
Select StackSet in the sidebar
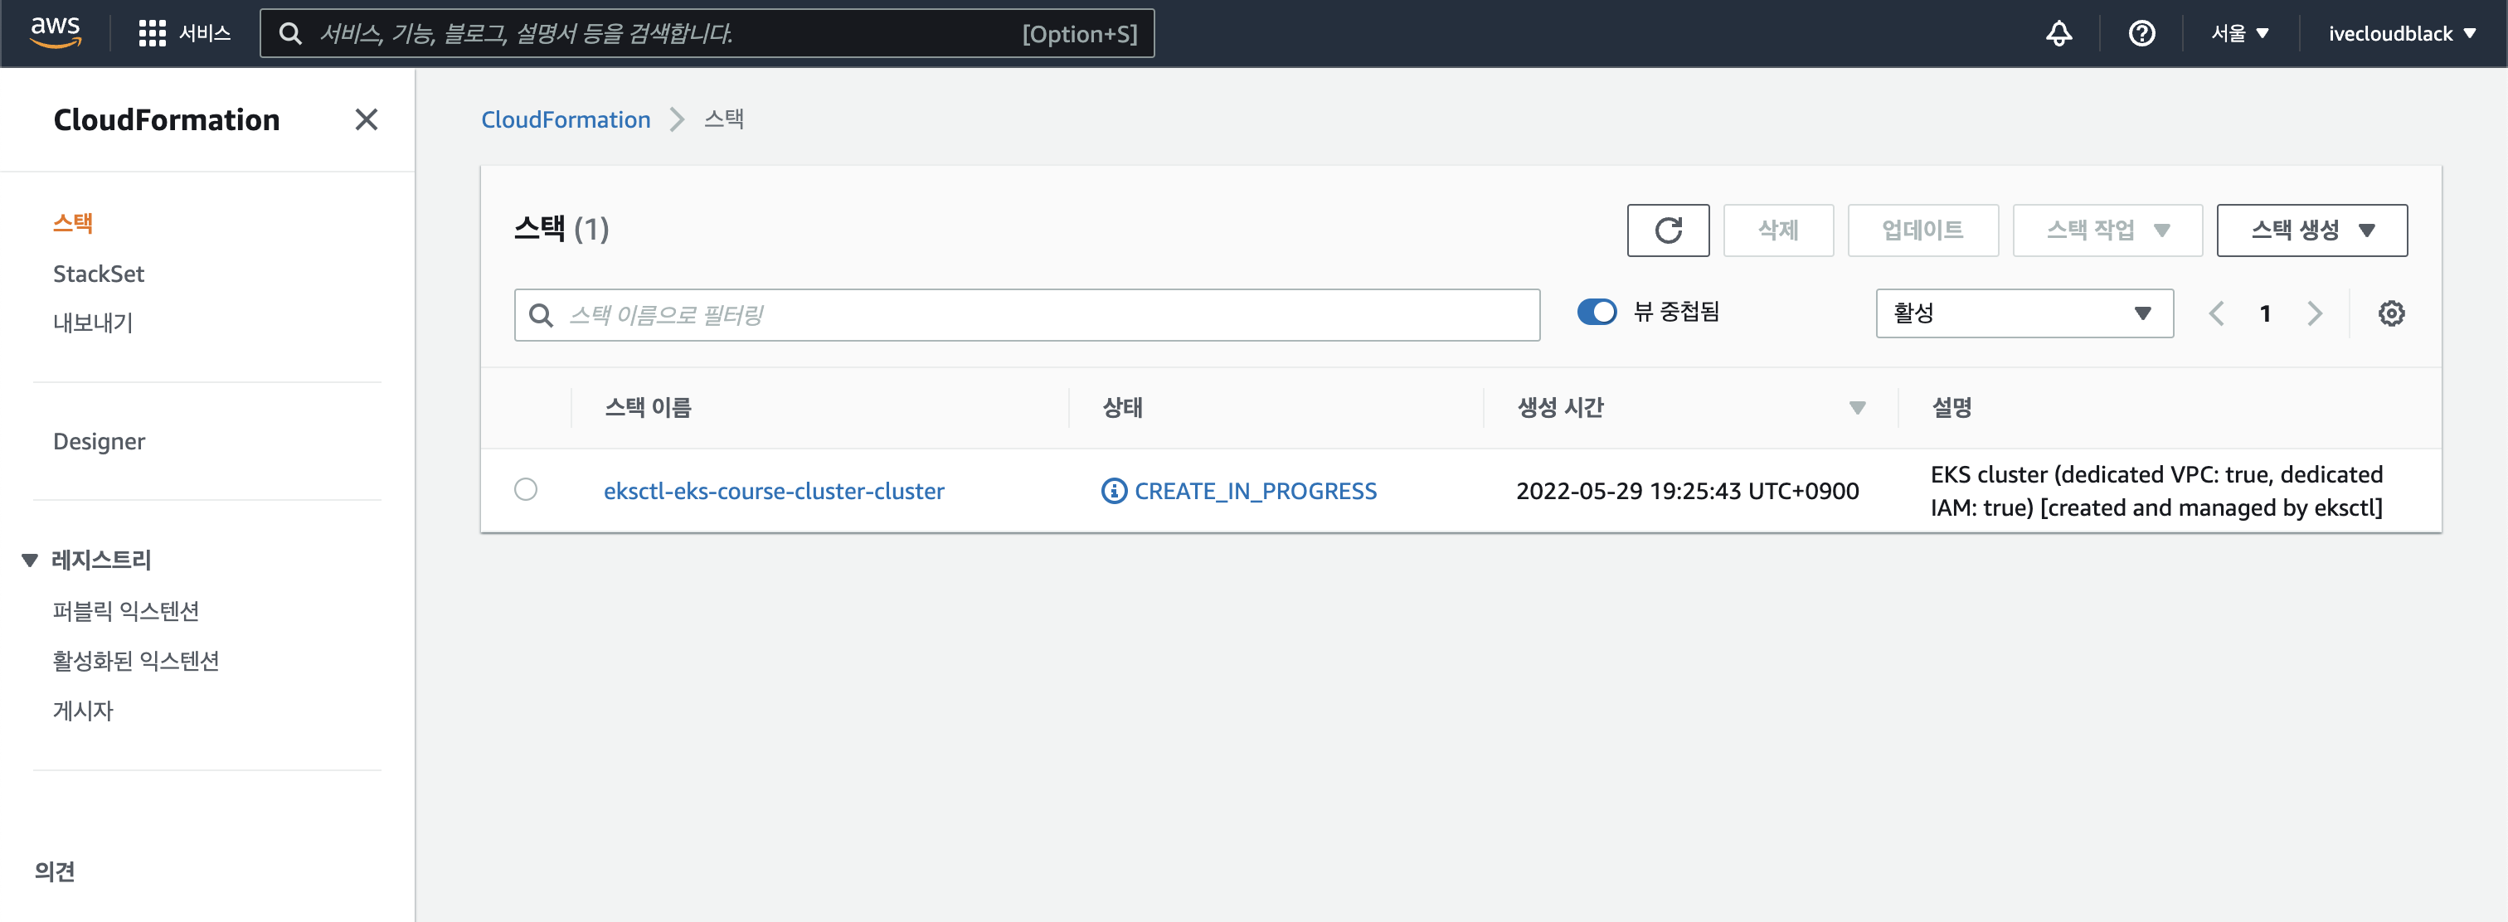click(x=99, y=274)
